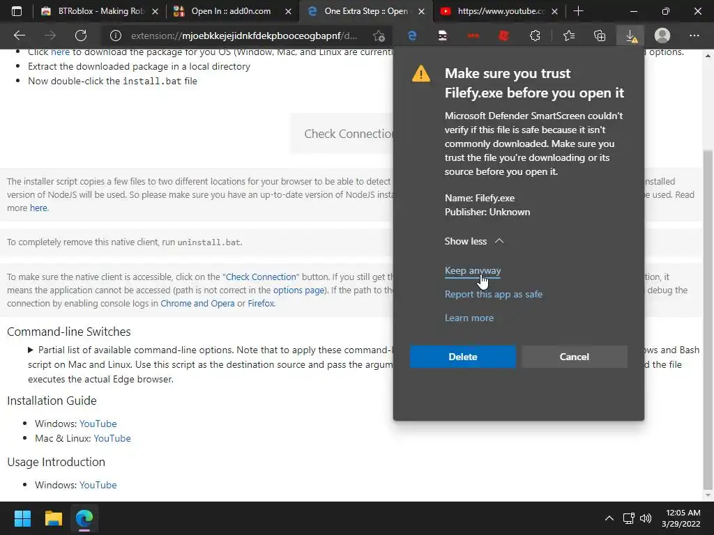Open File Explorer from the taskbar
Screen dimensions: 714x535
point(53,518)
